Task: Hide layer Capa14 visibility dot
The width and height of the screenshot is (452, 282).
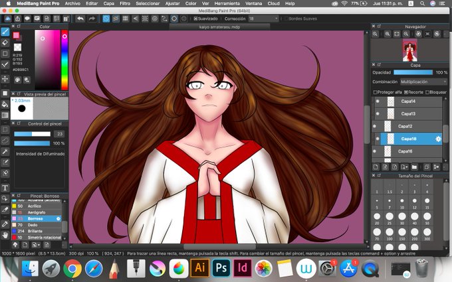Action: pos(378,102)
